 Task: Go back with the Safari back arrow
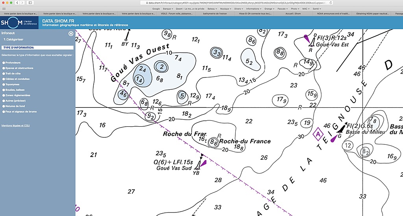pos(17,3)
